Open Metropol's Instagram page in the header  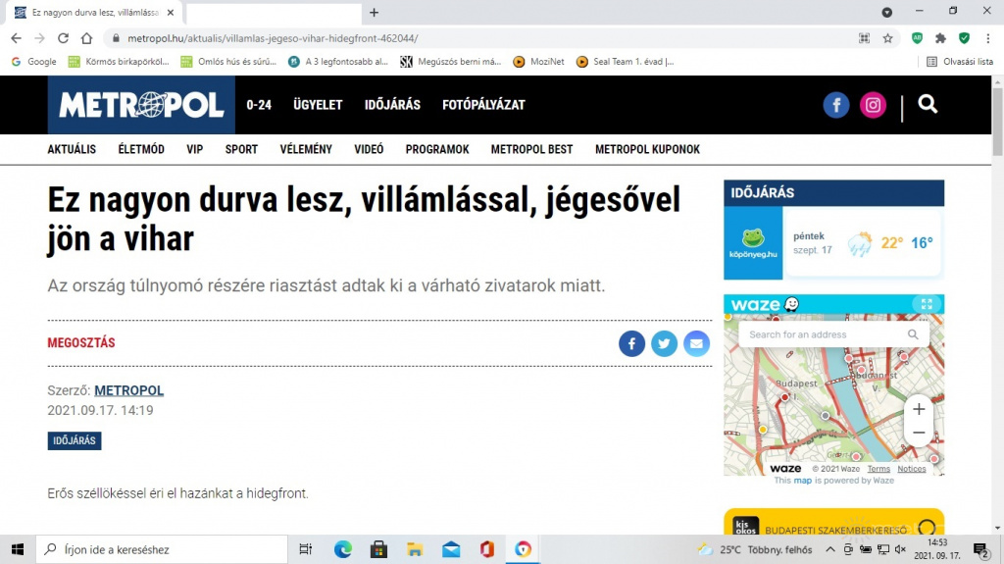coord(873,105)
